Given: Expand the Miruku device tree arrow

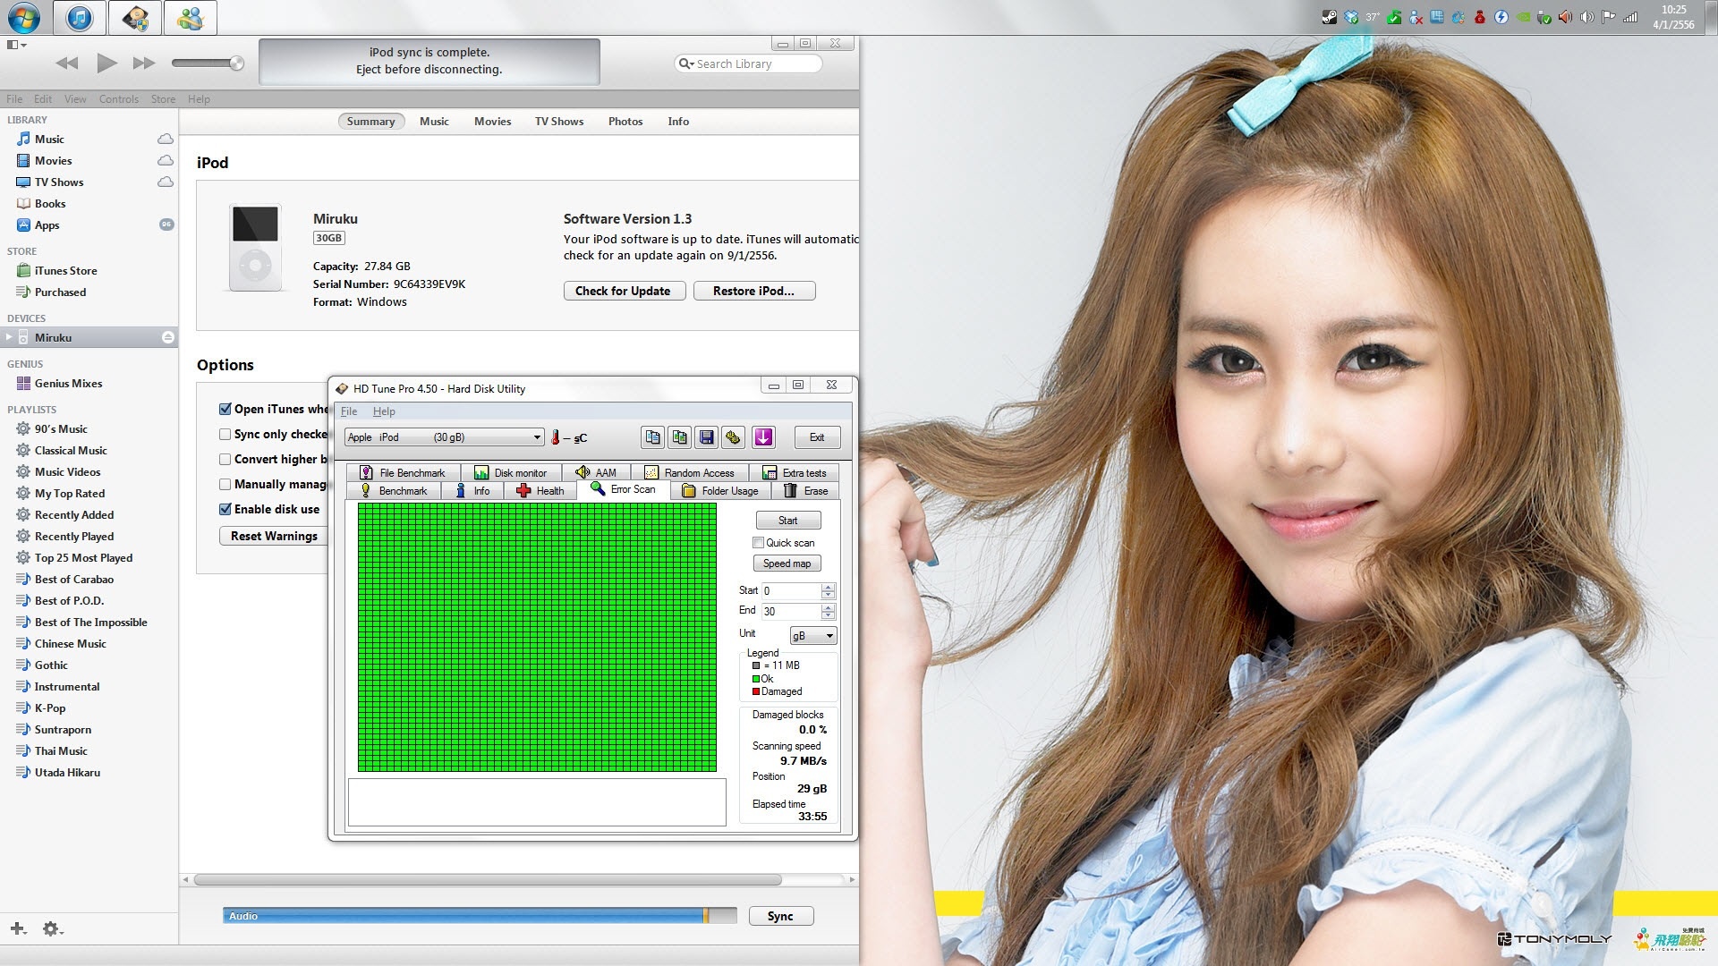Looking at the screenshot, I should coord(9,337).
